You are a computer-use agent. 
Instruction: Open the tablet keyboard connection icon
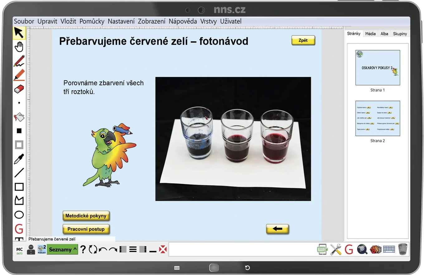tap(322, 249)
